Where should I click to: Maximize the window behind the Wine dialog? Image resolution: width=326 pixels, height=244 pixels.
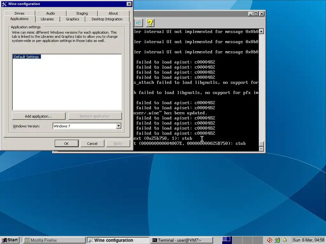tap(256, 14)
